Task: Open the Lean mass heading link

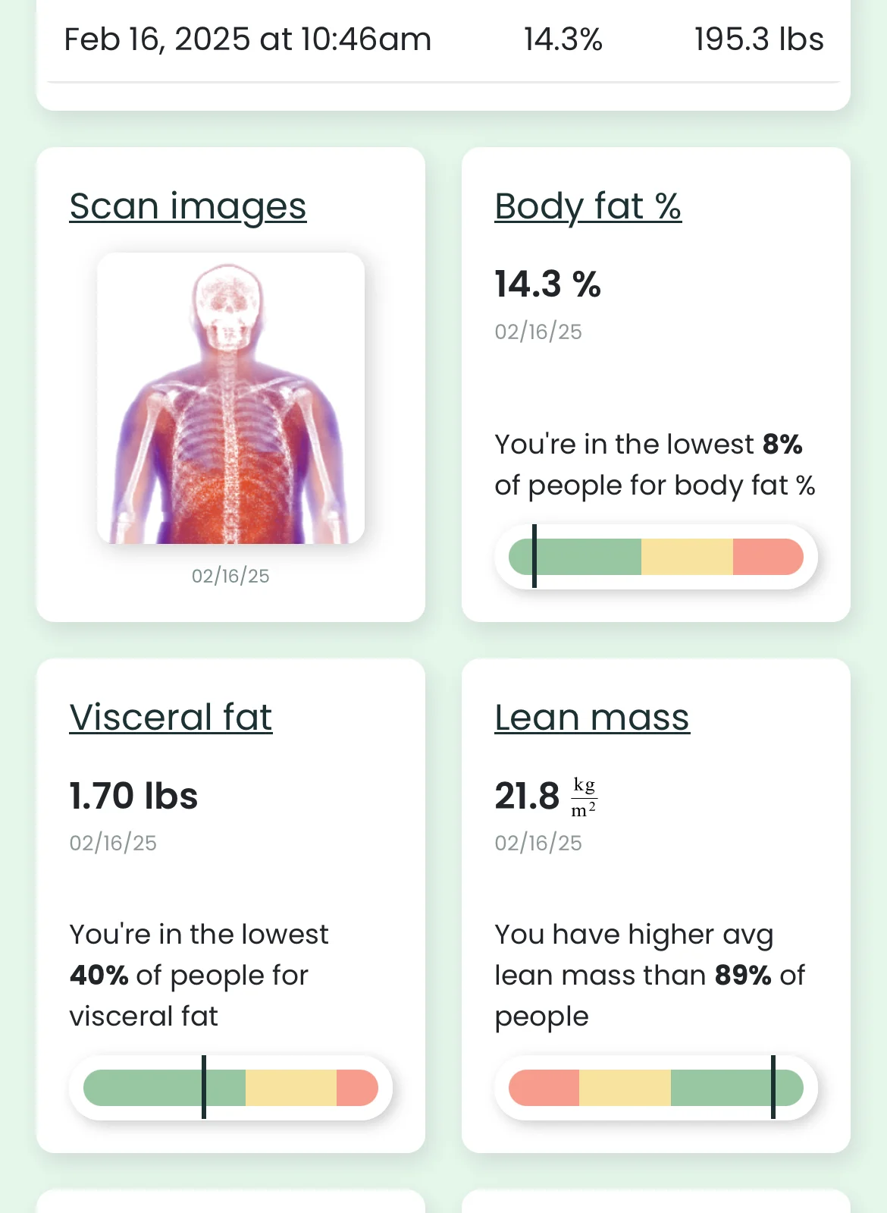Action: click(x=592, y=718)
